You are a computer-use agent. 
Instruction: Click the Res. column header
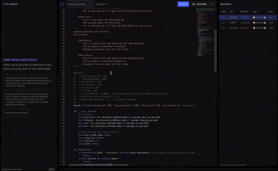(271, 11)
